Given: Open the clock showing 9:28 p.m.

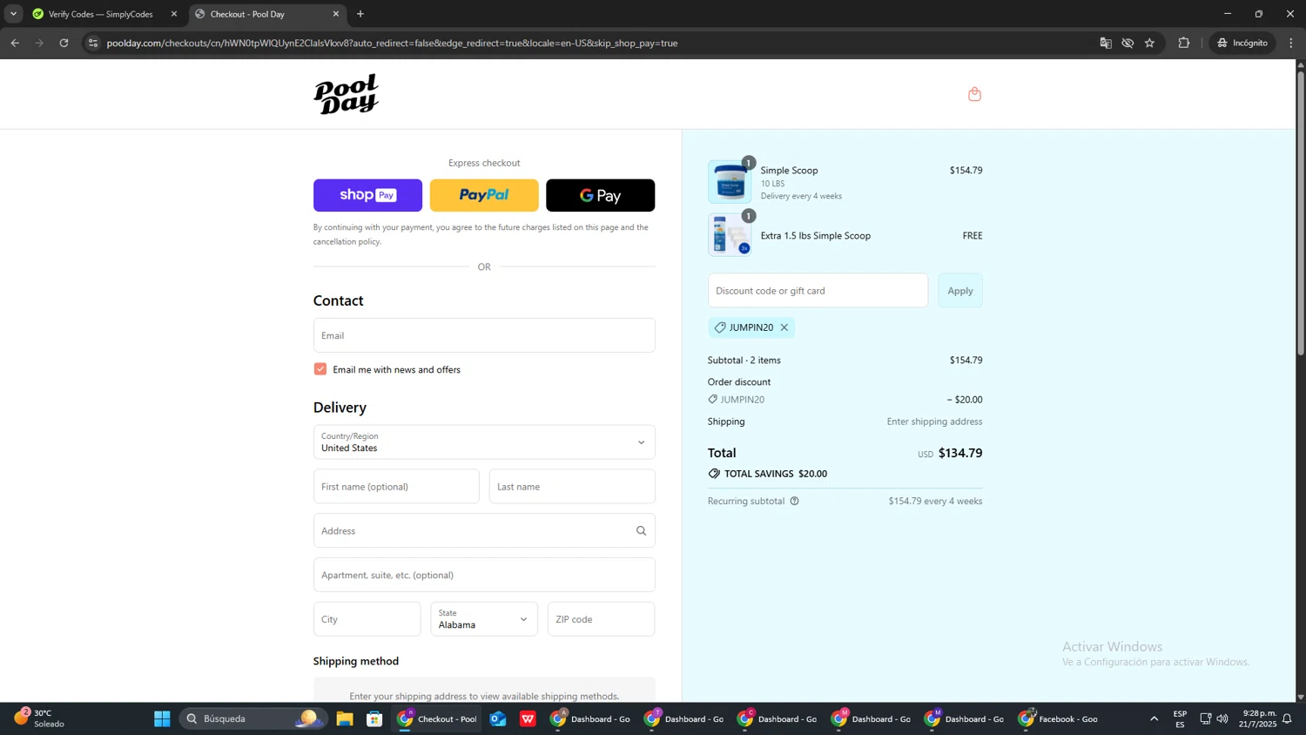Looking at the screenshot, I should coord(1259,718).
